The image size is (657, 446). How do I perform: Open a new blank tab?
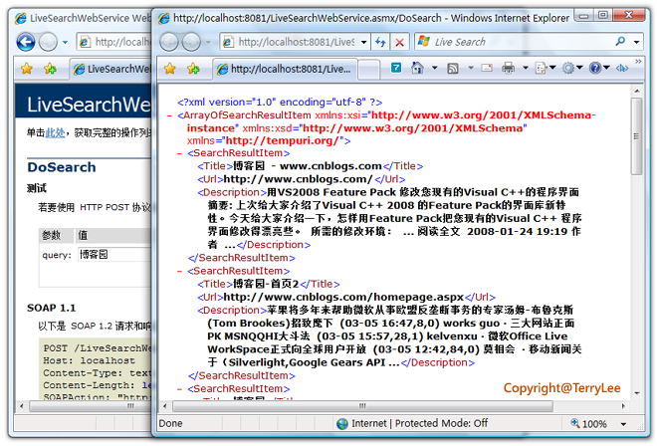(368, 69)
